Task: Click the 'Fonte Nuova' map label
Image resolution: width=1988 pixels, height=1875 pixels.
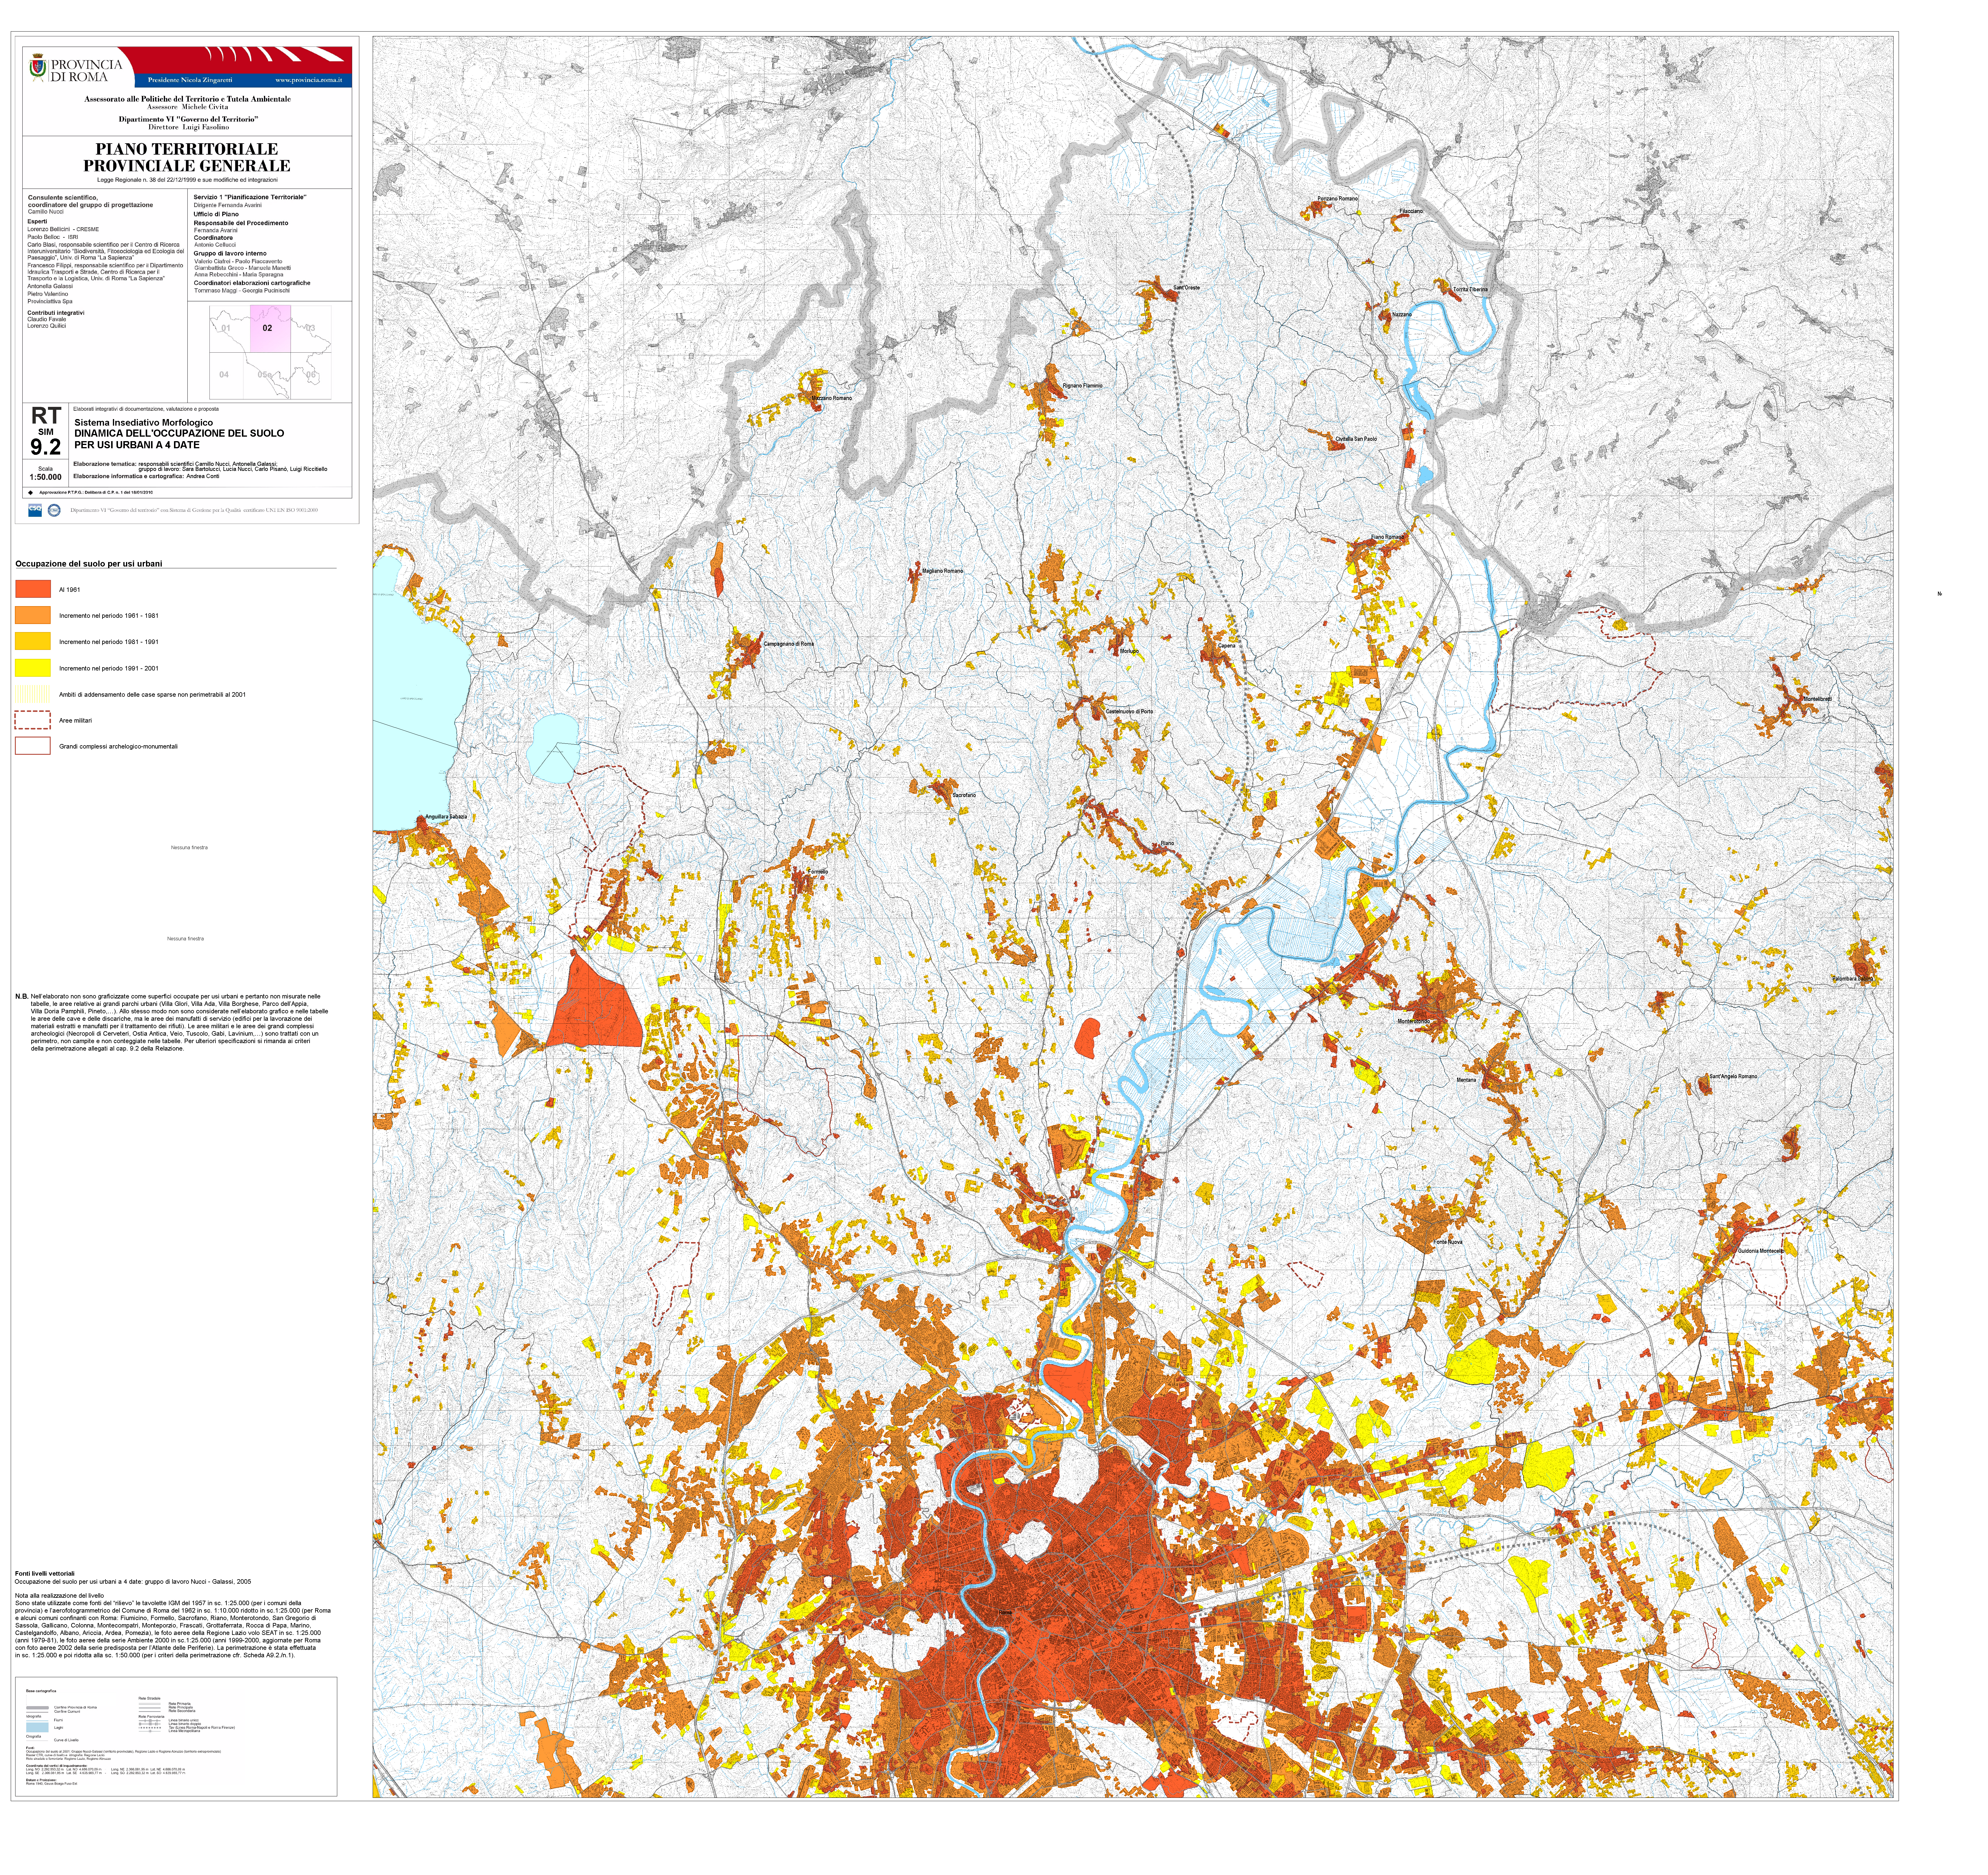Action: point(1448,1242)
